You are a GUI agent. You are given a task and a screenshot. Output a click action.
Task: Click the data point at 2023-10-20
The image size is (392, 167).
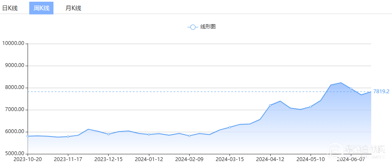coord(28,136)
